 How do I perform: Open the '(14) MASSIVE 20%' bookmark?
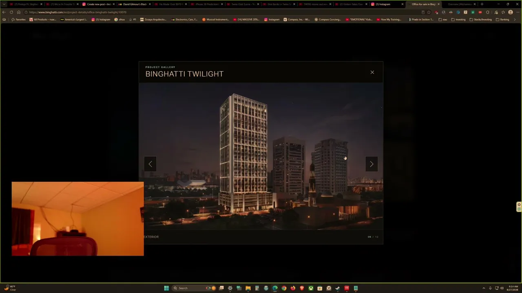tap(246, 20)
